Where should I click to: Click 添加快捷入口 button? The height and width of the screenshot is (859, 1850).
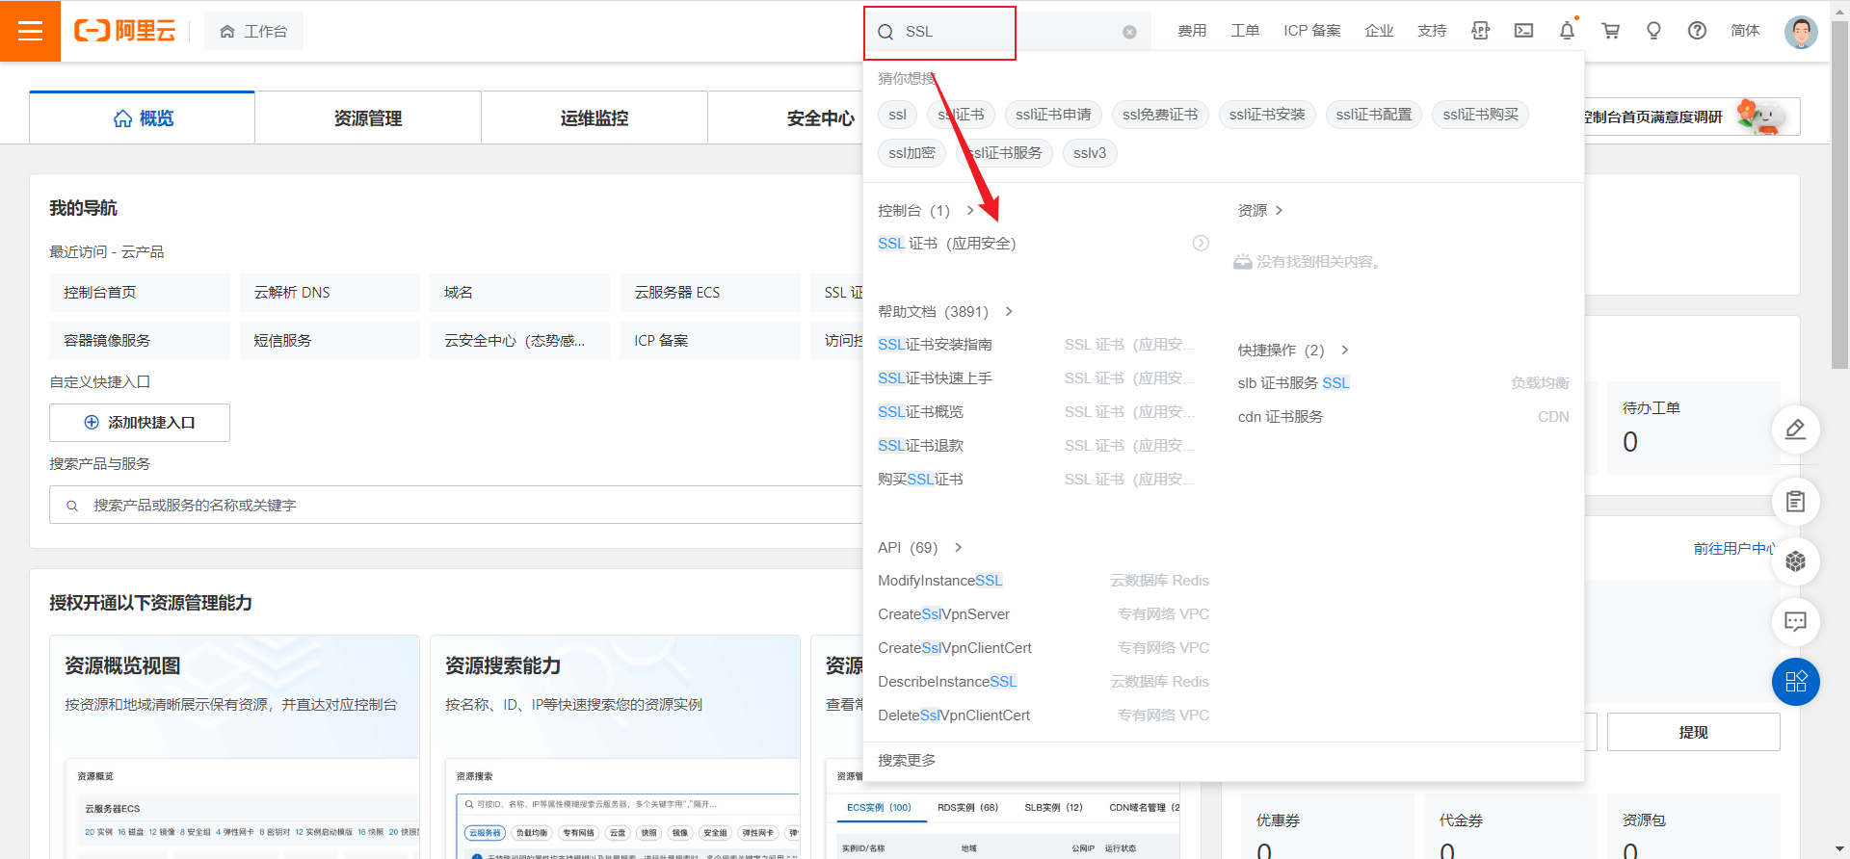click(x=140, y=423)
